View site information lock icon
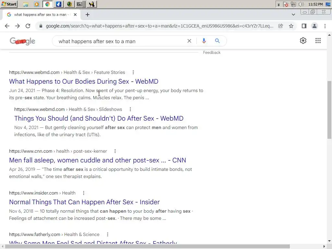The height and width of the screenshot is (249, 332). click(x=41, y=26)
